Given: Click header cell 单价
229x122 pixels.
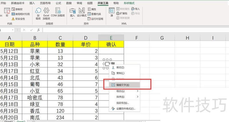Looking at the screenshot, I should click(x=86, y=44).
